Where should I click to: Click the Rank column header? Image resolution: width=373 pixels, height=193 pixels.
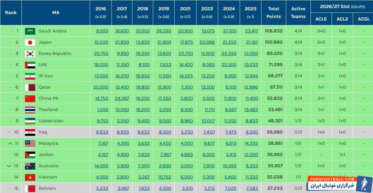11,13
